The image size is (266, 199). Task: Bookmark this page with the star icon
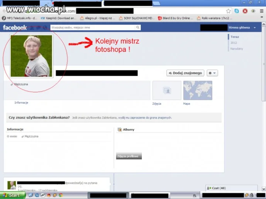coord(228,11)
